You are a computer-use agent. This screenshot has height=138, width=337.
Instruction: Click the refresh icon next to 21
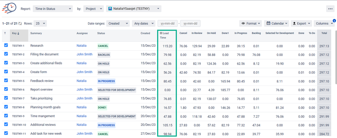click(20, 24)
